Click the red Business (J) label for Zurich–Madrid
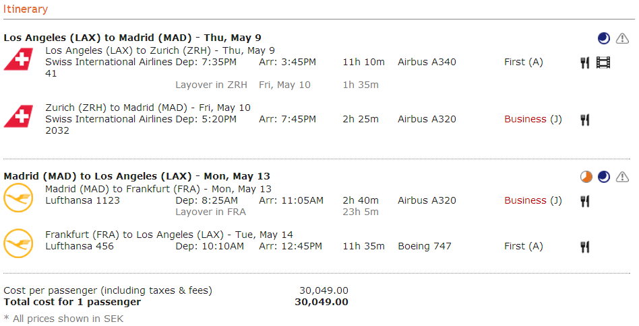 tap(532, 120)
